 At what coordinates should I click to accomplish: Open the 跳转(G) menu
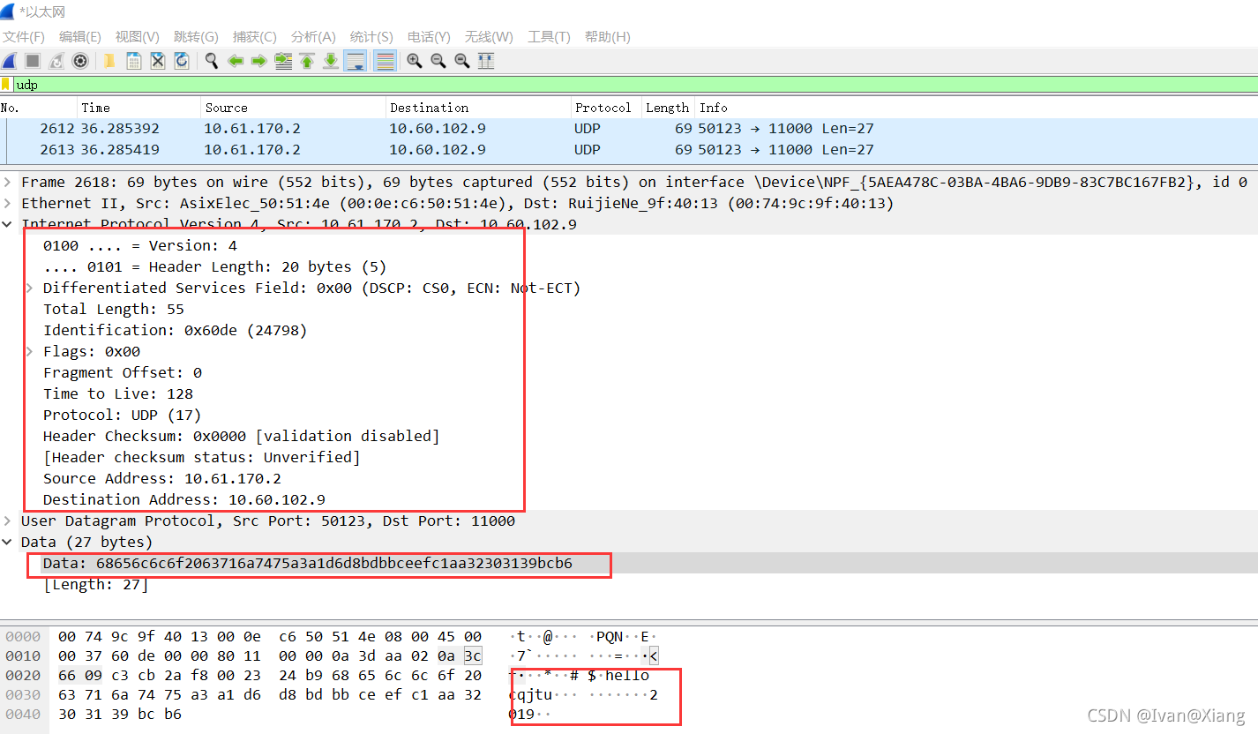pyautogui.click(x=196, y=37)
